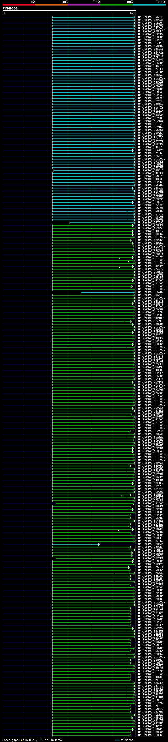
Task: Open the UniRef100_Q27597 entry
Action: tap(151, 703)
